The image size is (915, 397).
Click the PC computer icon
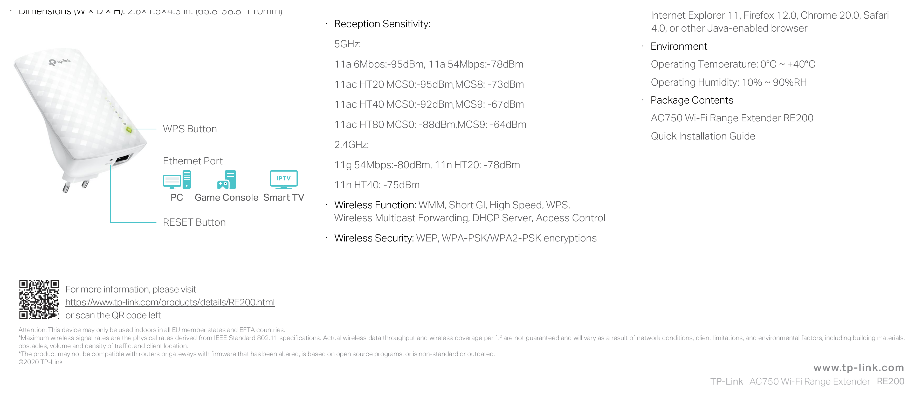pyautogui.click(x=177, y=179)
